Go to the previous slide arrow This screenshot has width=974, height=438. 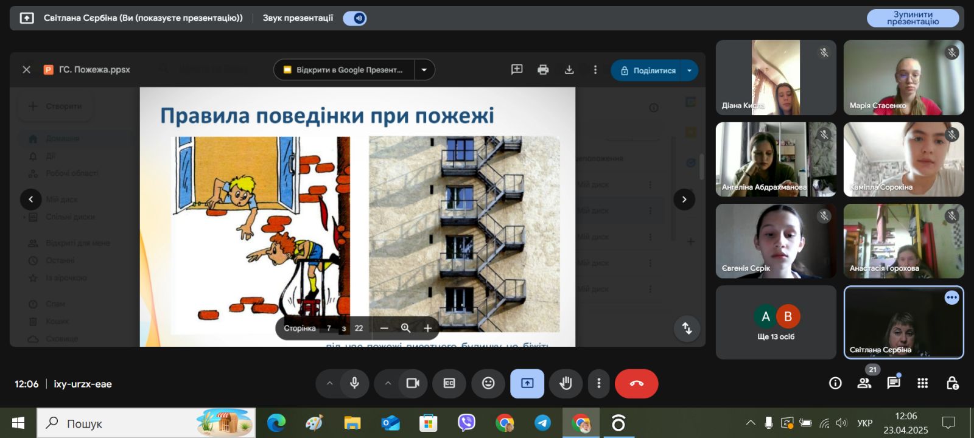pyautogui.click(x=31, y=199)
